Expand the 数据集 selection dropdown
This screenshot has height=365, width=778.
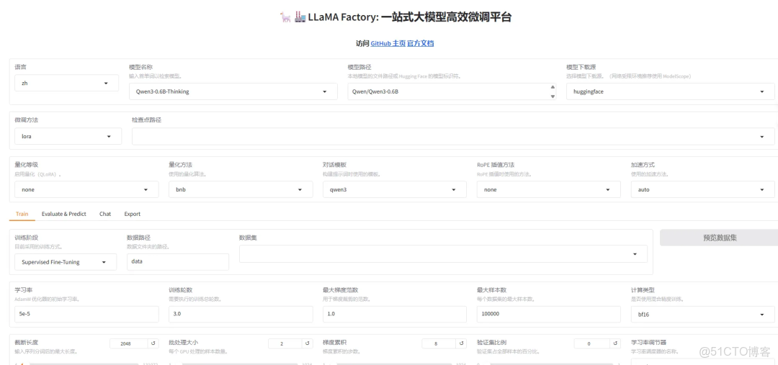[443, 254]
